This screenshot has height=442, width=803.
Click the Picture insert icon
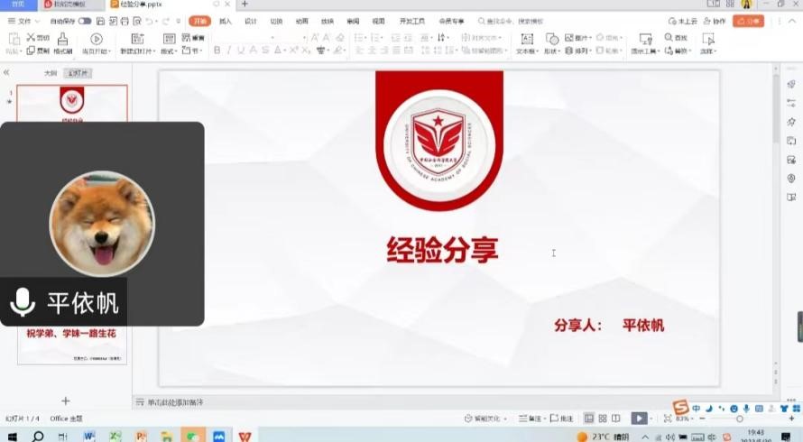coord(569,38)
